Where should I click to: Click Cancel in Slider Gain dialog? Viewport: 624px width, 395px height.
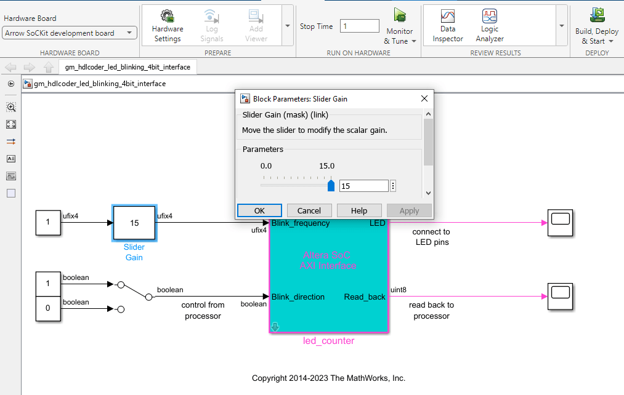point(309,210)
